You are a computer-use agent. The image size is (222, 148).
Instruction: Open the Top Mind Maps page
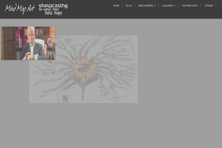coord(189,6)
